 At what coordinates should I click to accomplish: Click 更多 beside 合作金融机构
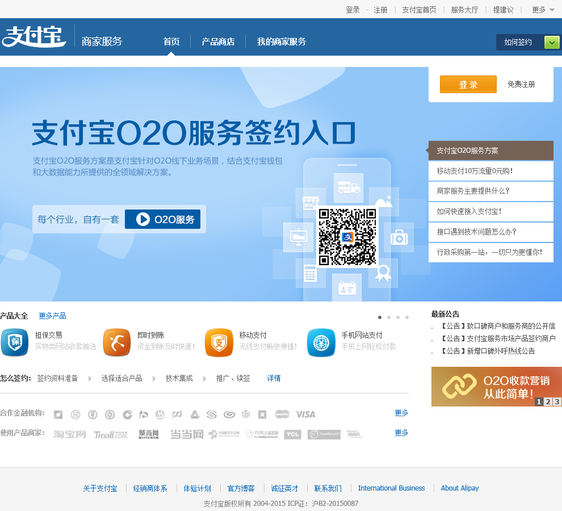[401, 413]
